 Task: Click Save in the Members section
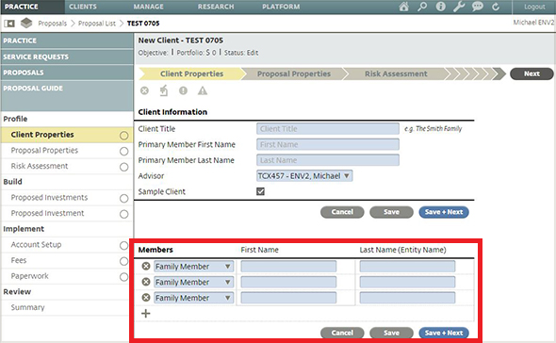tap(391, 333)
